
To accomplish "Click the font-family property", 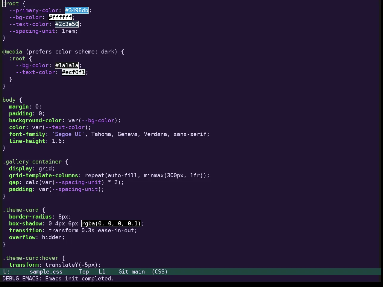I will pyautogui.click(x=27, y=134).
